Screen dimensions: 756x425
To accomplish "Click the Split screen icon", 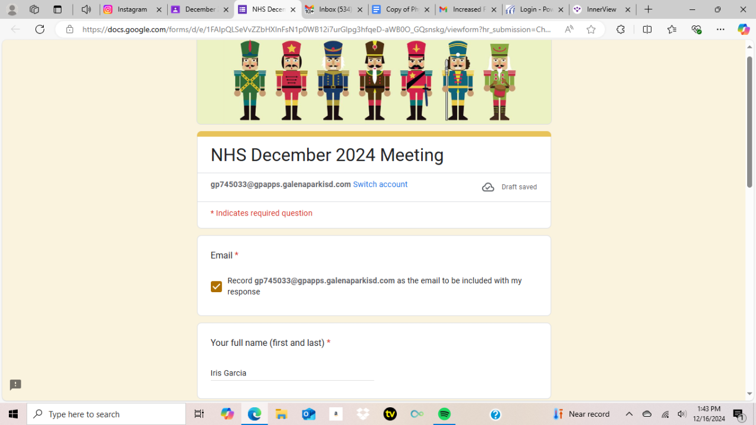I will click(x=647, y=30).
